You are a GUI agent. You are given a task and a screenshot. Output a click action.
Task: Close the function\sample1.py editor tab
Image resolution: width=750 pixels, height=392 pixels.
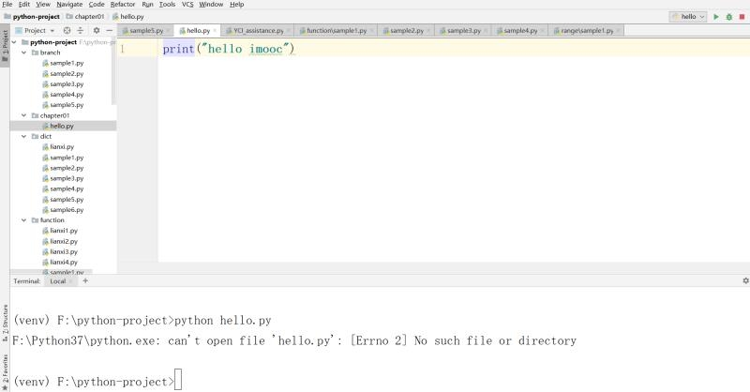pyautogui.click(x=371, y=31)
